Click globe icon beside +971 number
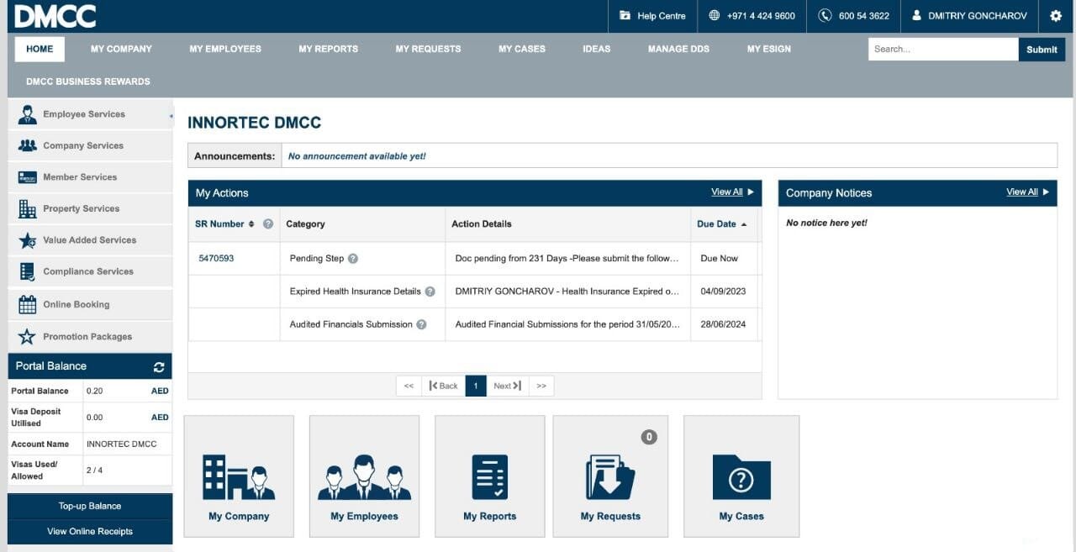Viewport: 1076px width, 552px height. click(x=715, y=16)
